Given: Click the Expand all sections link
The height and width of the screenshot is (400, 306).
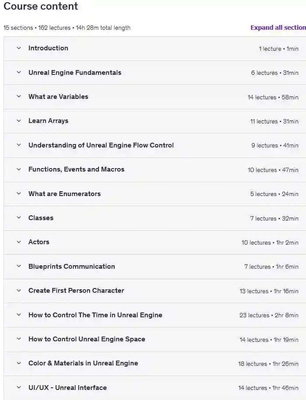Looking at the screenshot, I should (278, 28).
